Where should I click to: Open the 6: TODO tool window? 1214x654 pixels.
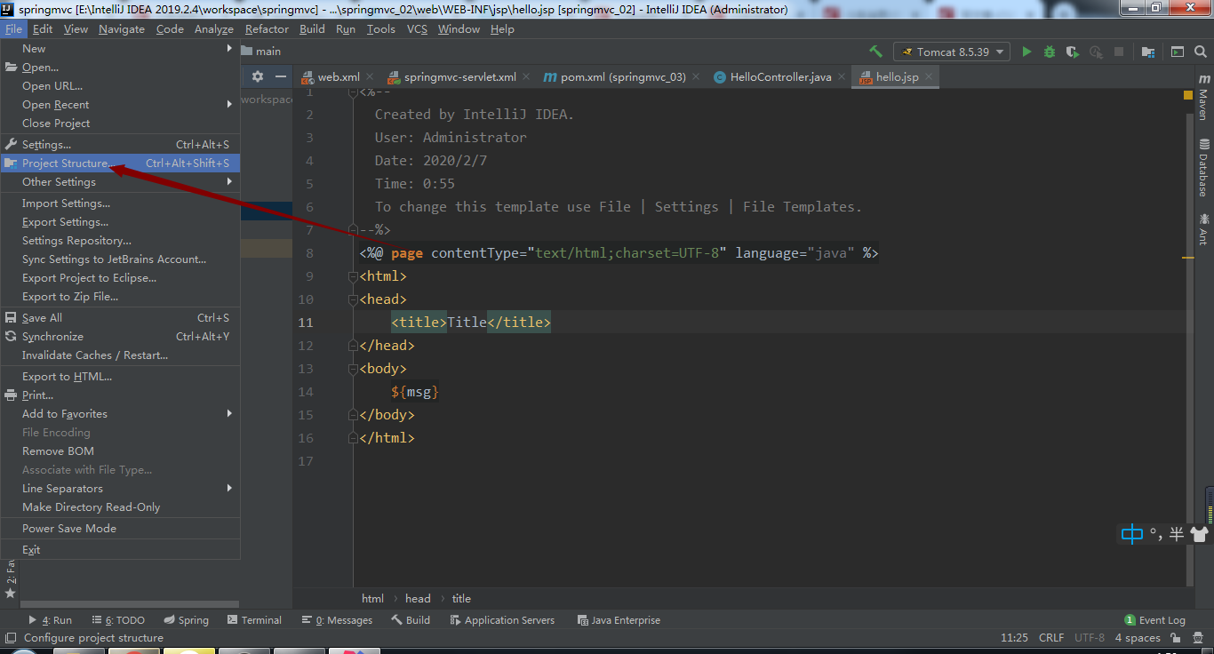pos(117,620)
